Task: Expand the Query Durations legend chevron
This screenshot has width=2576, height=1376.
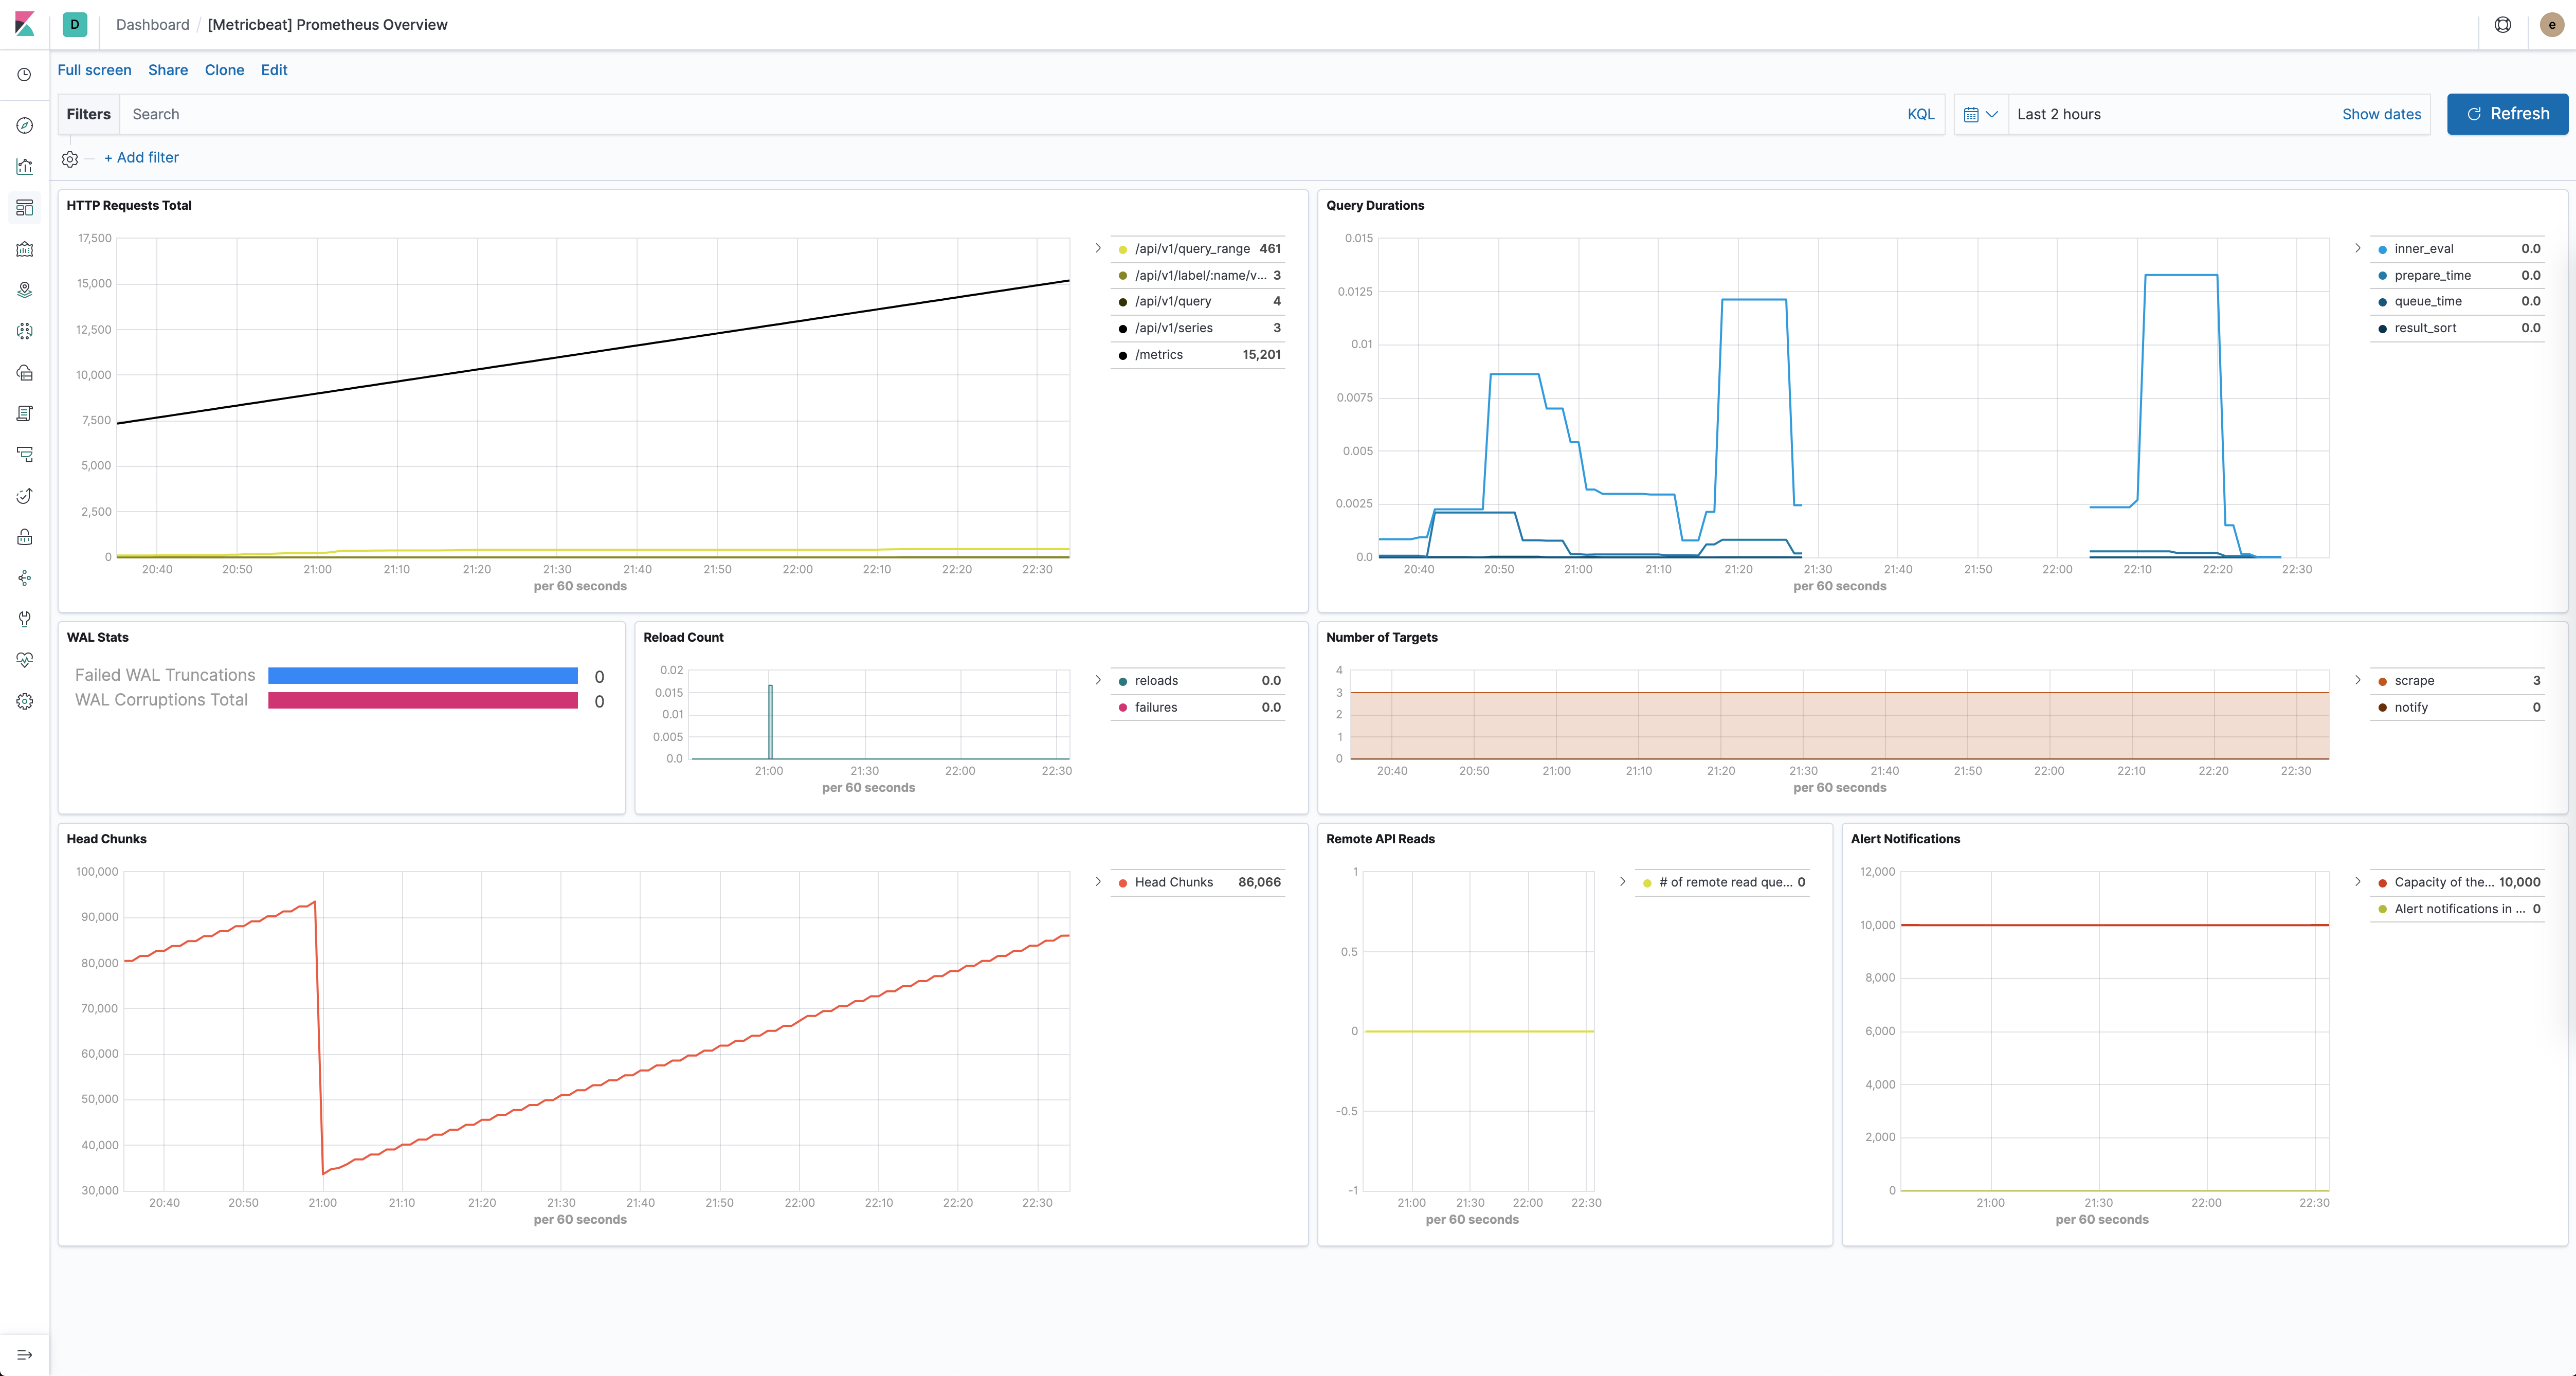Action: coord(2358,248)
